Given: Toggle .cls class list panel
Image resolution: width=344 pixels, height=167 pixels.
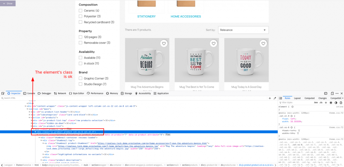Looking at the screenshot, I should tap(321, 103).
